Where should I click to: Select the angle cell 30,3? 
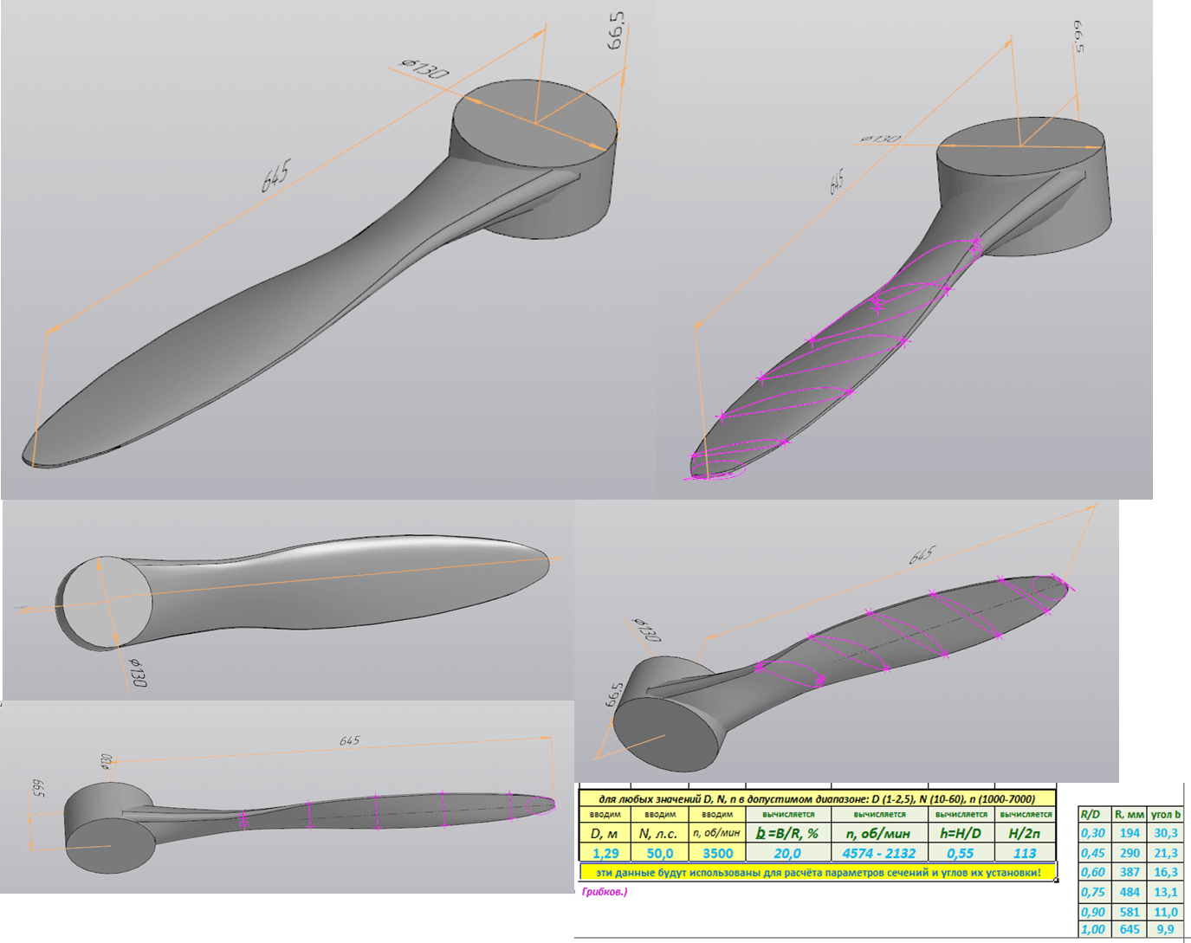coord(1166,833)
